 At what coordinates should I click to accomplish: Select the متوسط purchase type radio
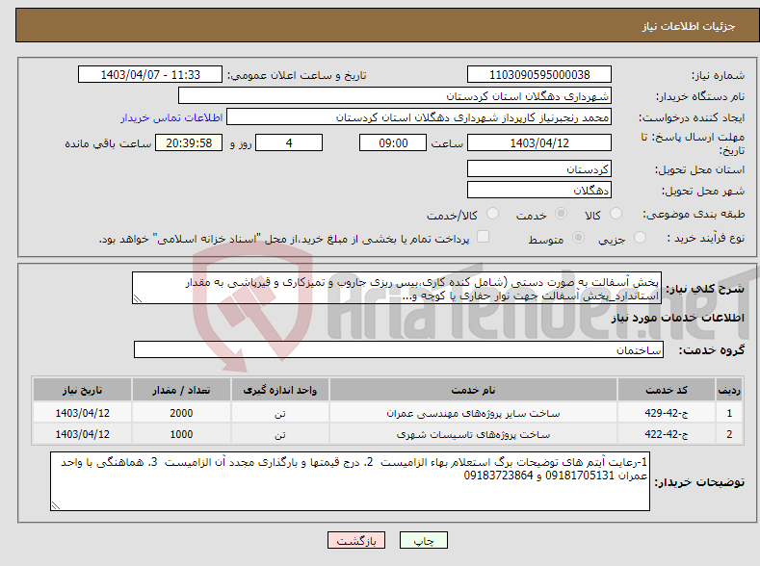(x=578, y=237)
